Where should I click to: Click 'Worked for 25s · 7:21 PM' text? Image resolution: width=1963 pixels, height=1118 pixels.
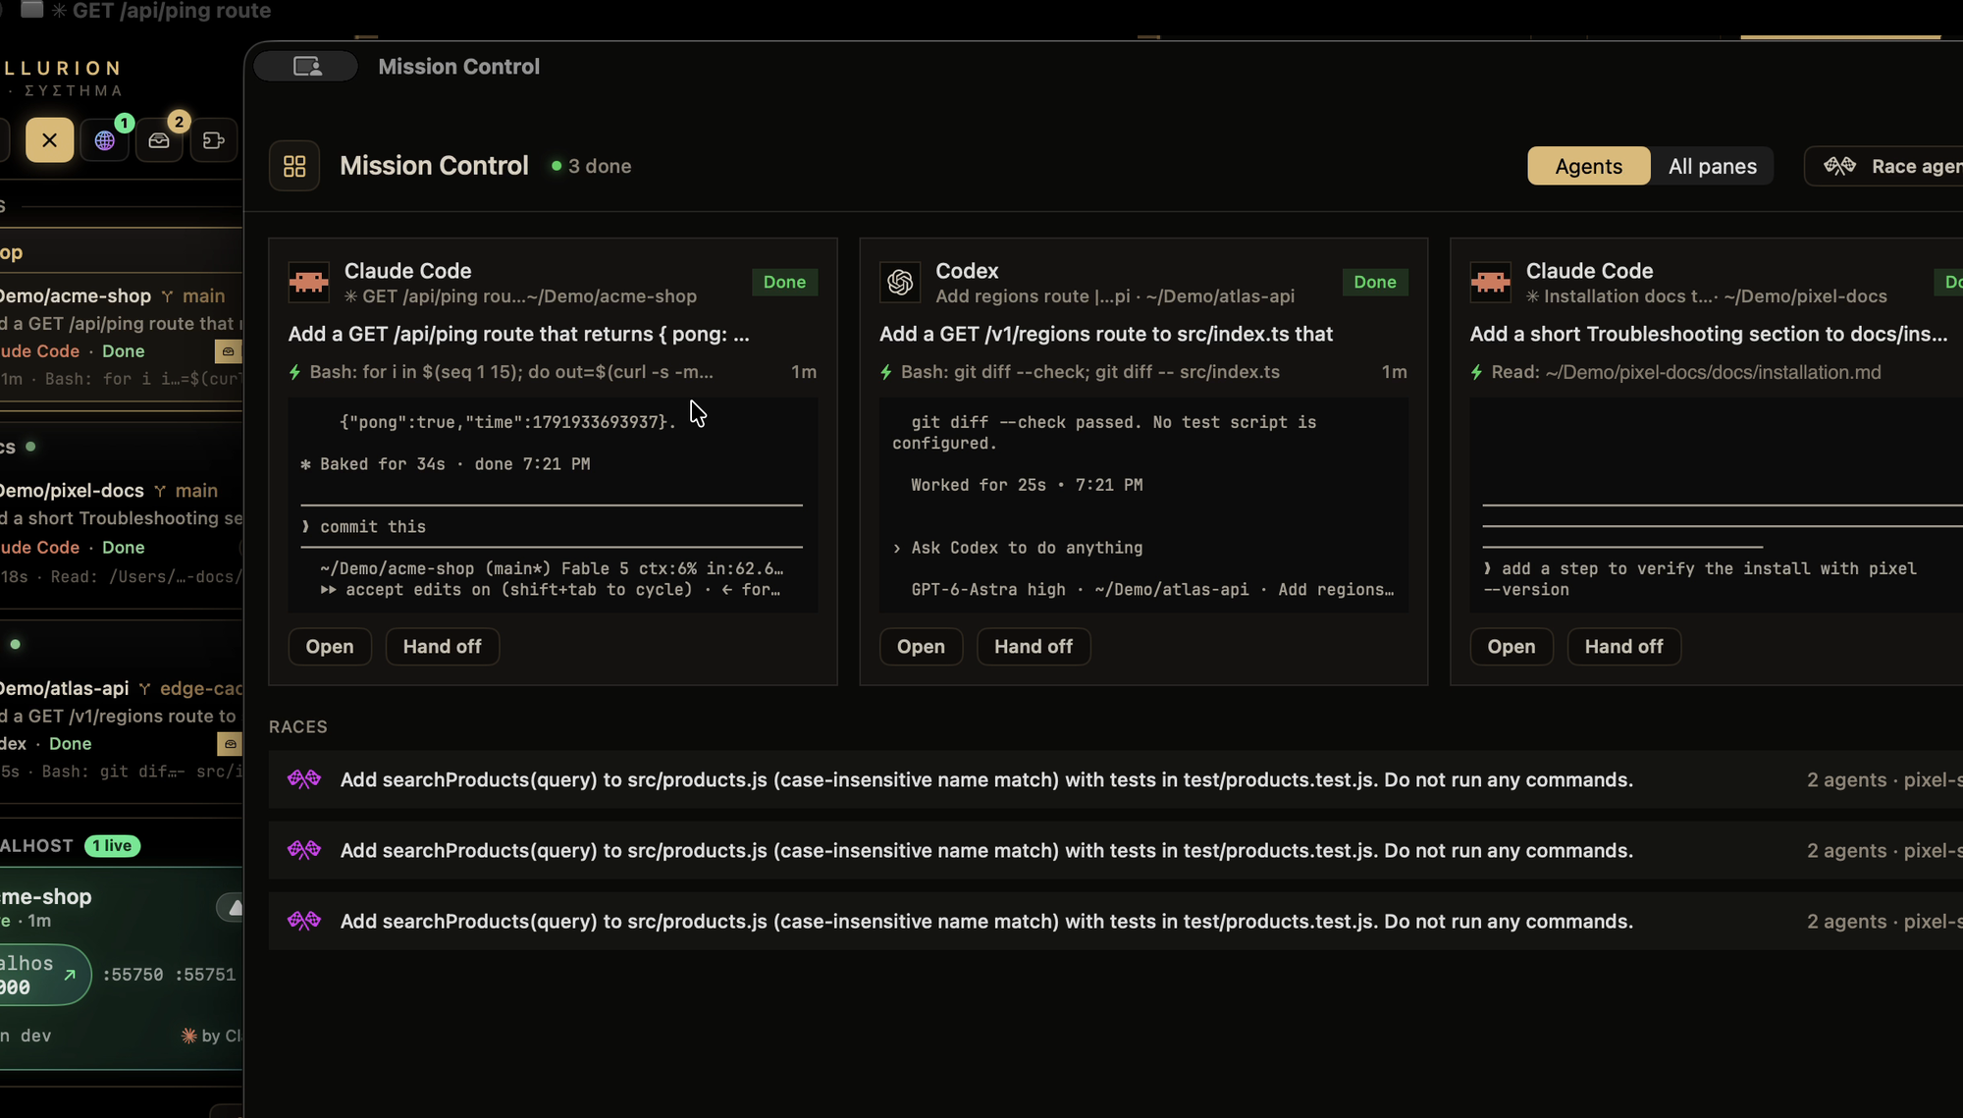click(x=1027, y=485)
